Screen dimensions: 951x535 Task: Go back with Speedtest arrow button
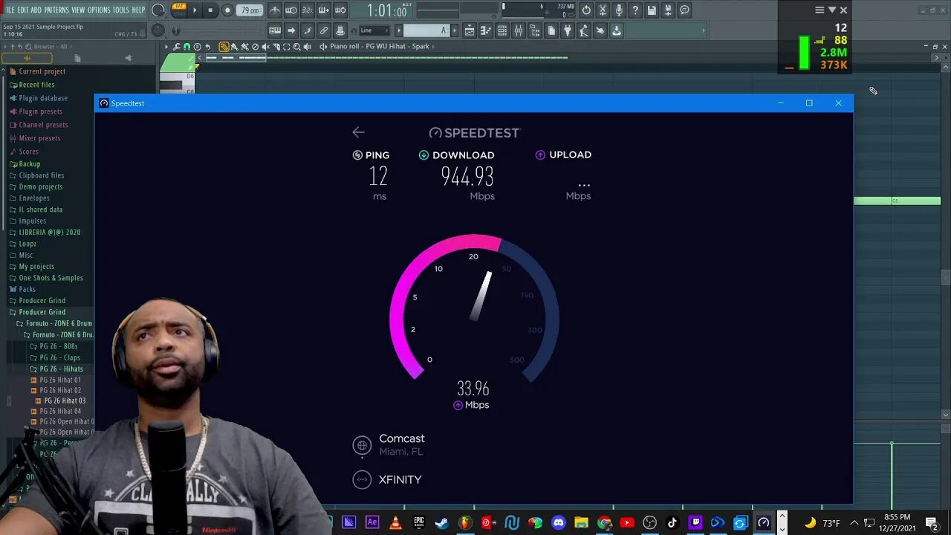click(x=359, y=132)
